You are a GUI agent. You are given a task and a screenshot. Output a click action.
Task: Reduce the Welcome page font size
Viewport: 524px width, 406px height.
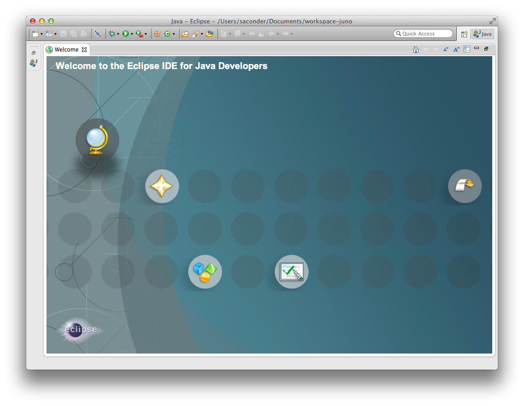[x=446, y=49]
